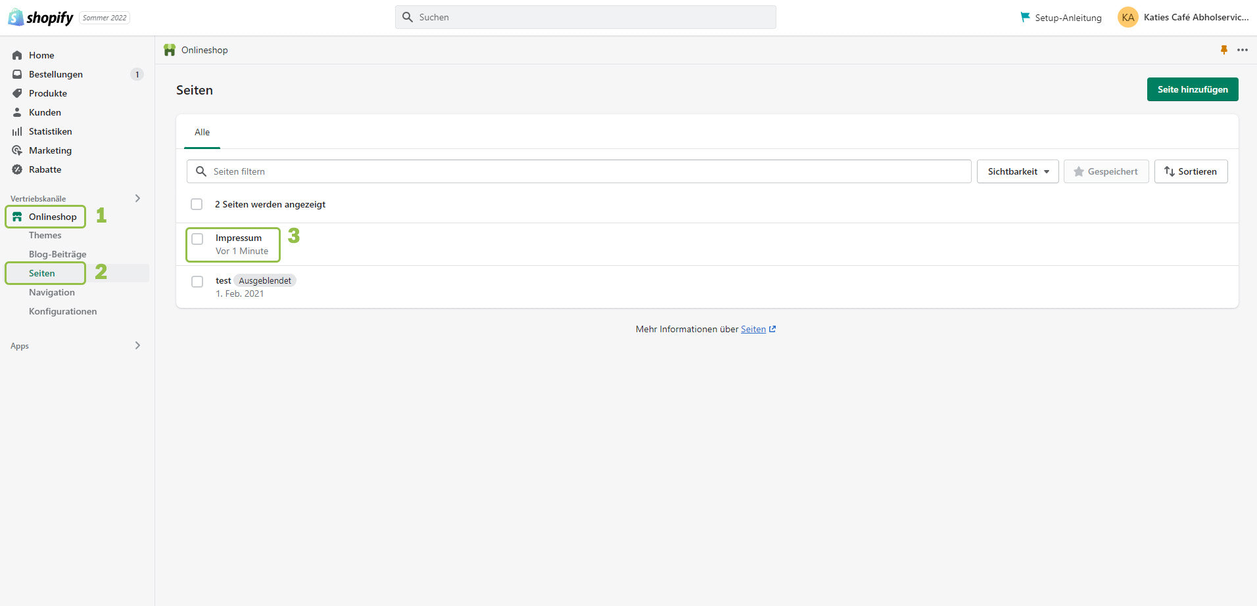Click the Shopify logo

[x=41, y=17]
